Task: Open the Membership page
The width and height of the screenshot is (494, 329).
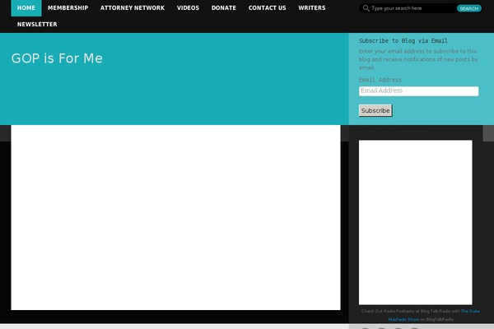Action: tap(68, 8)
